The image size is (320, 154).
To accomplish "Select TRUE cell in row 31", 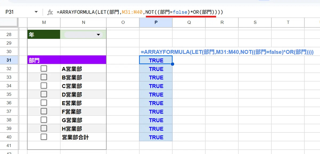I will coord(156,60).
